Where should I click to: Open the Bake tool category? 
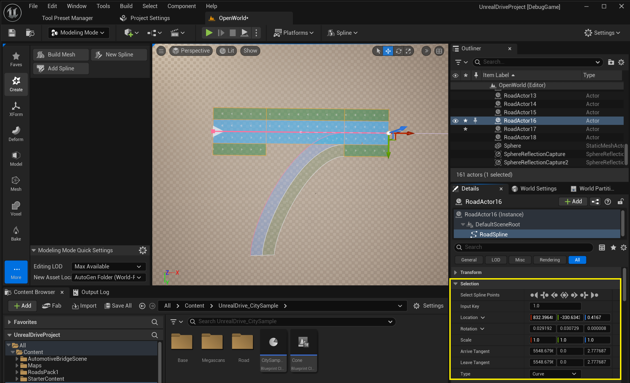click(16, 234)
